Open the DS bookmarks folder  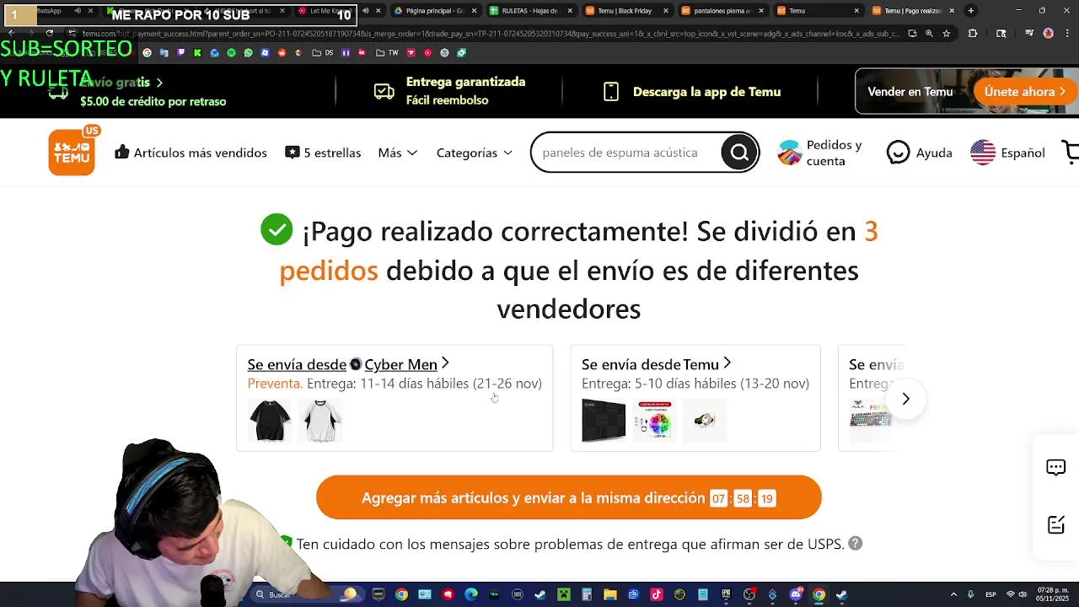tap(322, 52)
